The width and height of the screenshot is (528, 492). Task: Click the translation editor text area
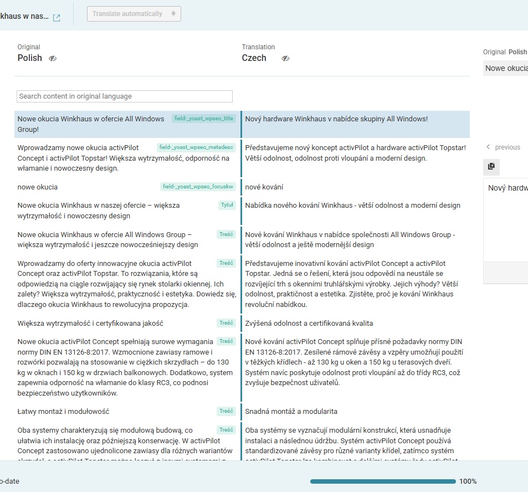coord(505,220)
